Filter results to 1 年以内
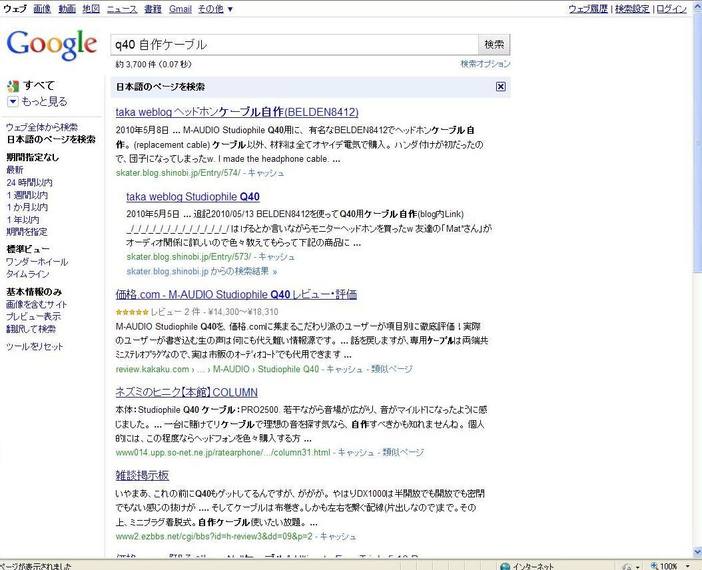The width and height of the screenshot is (702, 570). (23, 219)
